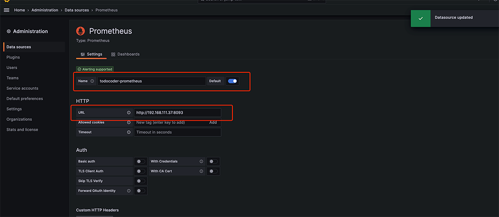Enable the With Credentials toggle

point(213,161)
